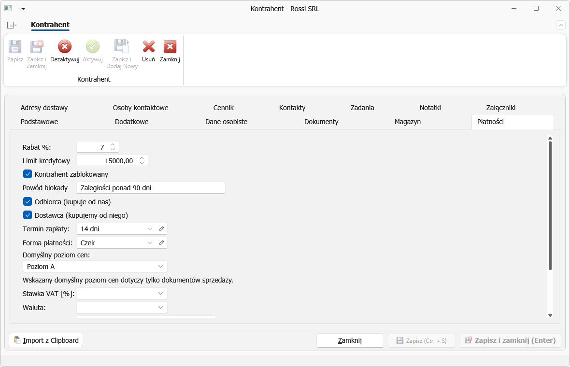Click the Zapisz save icon in ribbon

pyautogui.click(x=15, y=46)
